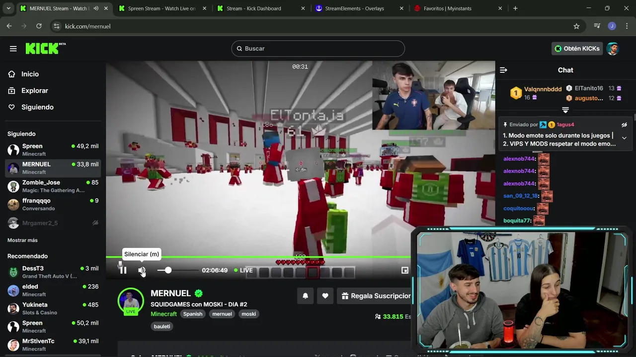Select the bauleti tag
This screenshot has height=357, width=636.
[162, 326]
